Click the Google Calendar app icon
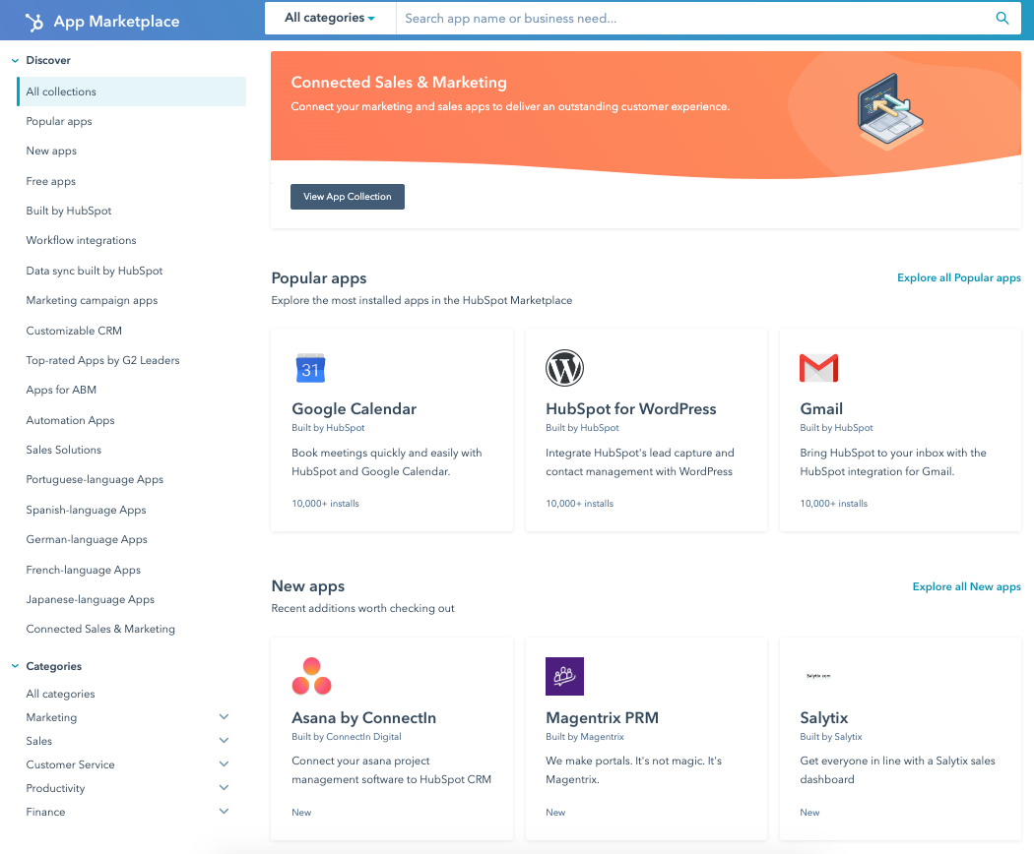The width and height of the screenshot is (1034, 854). [x=310, y=368]
